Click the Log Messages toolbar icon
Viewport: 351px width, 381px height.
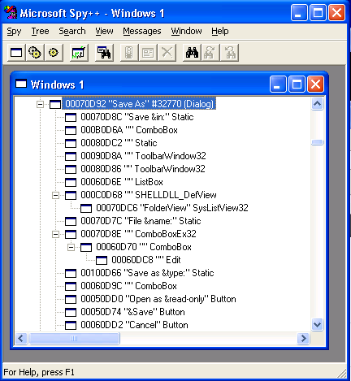[79, 52]
